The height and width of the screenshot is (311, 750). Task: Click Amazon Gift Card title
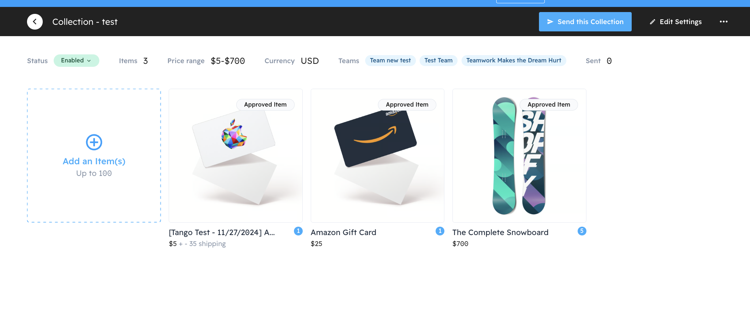(x=343, y=233)
